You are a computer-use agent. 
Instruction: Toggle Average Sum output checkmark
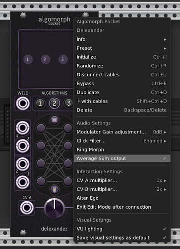[122, 158]
